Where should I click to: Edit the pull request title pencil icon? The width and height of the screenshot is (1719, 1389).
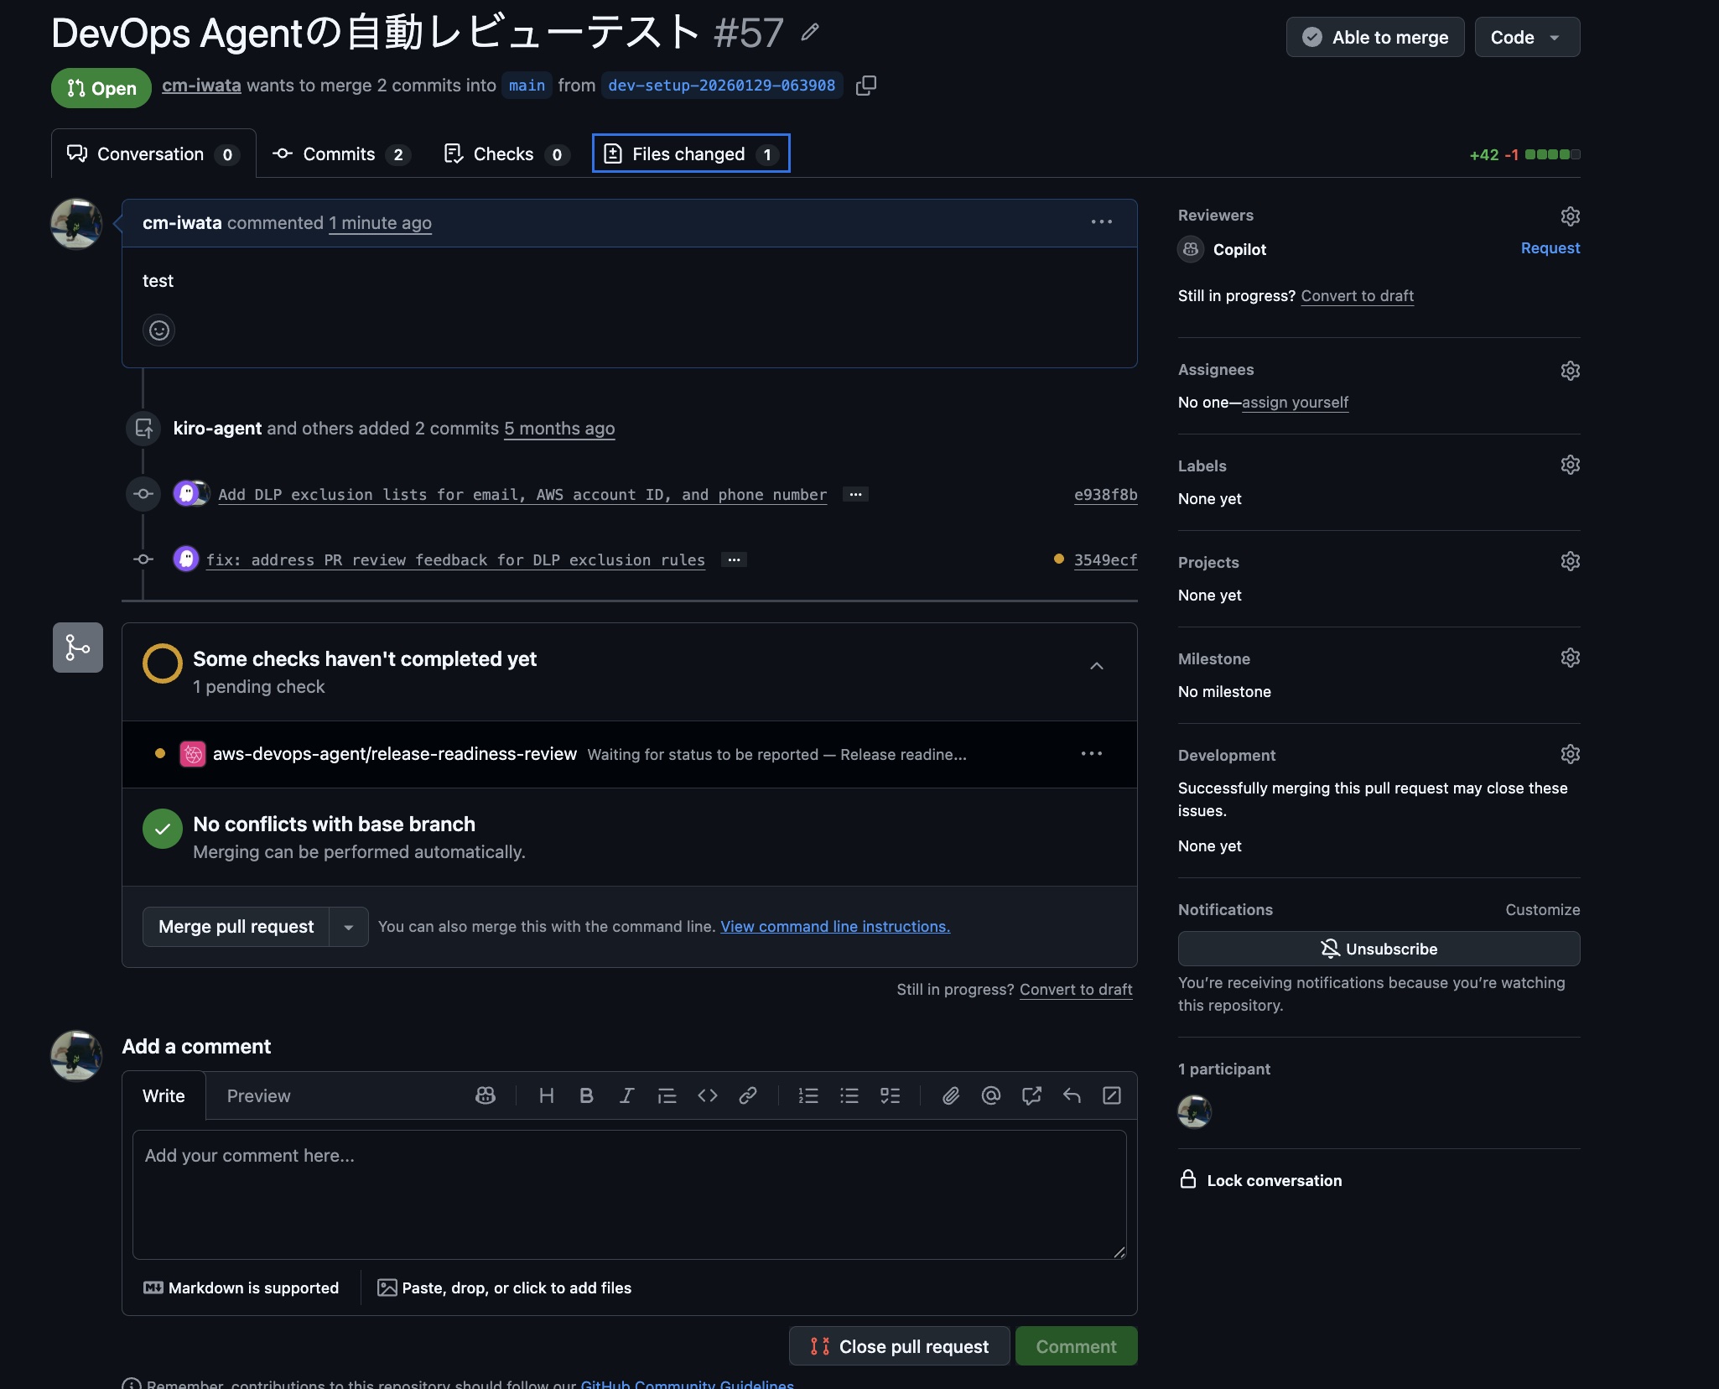tap(809, 33)
